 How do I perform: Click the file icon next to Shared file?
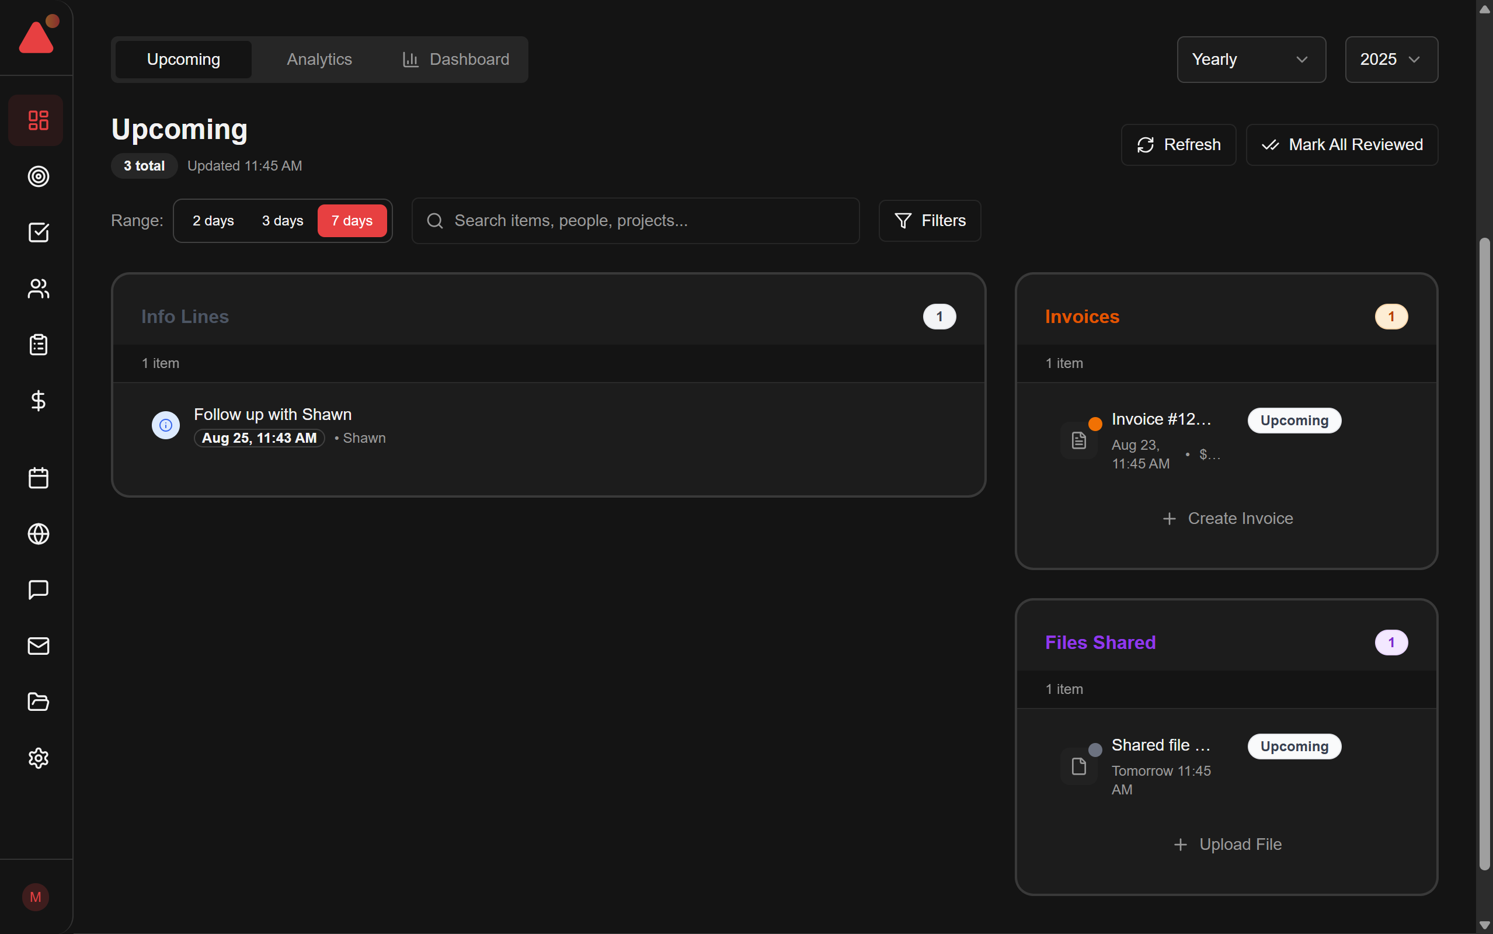tap(1078, 766)
